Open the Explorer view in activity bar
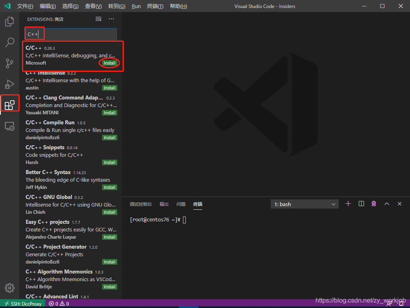This screenshot has height=308, width=410. pos(10,22)
